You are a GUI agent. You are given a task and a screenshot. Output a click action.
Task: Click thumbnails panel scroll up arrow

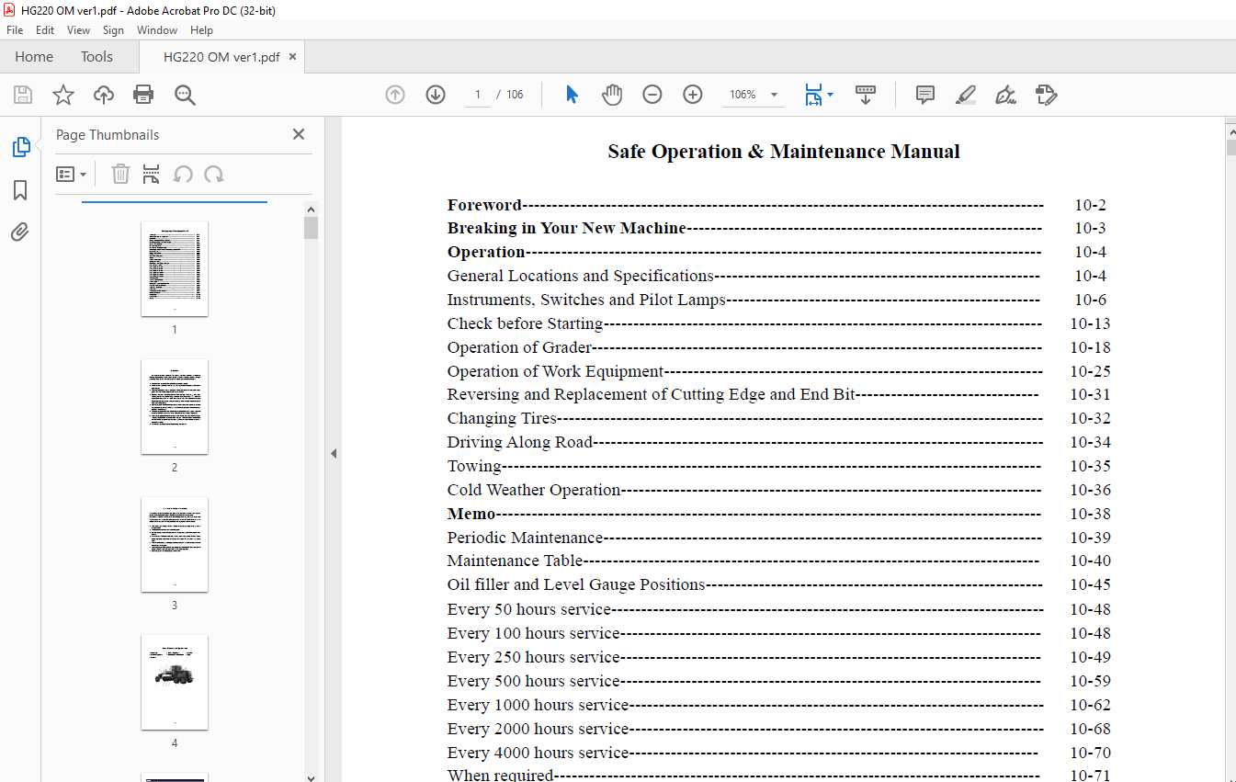[x=311, y=209]
